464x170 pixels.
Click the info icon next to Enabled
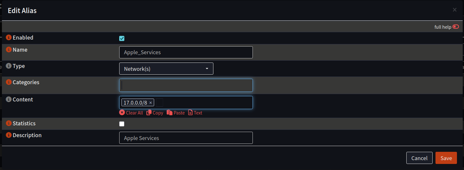tap(9, 38)
